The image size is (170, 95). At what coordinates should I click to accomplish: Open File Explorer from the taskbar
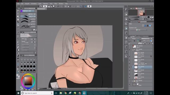click(x=61, y=93)
